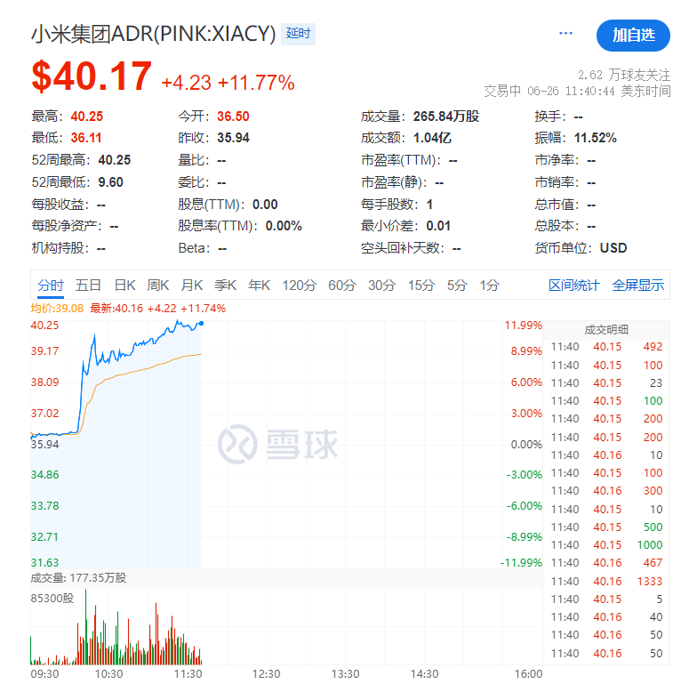Click the stock title 小米集团ADR(PINK:XIACY)

pos(154,34)
